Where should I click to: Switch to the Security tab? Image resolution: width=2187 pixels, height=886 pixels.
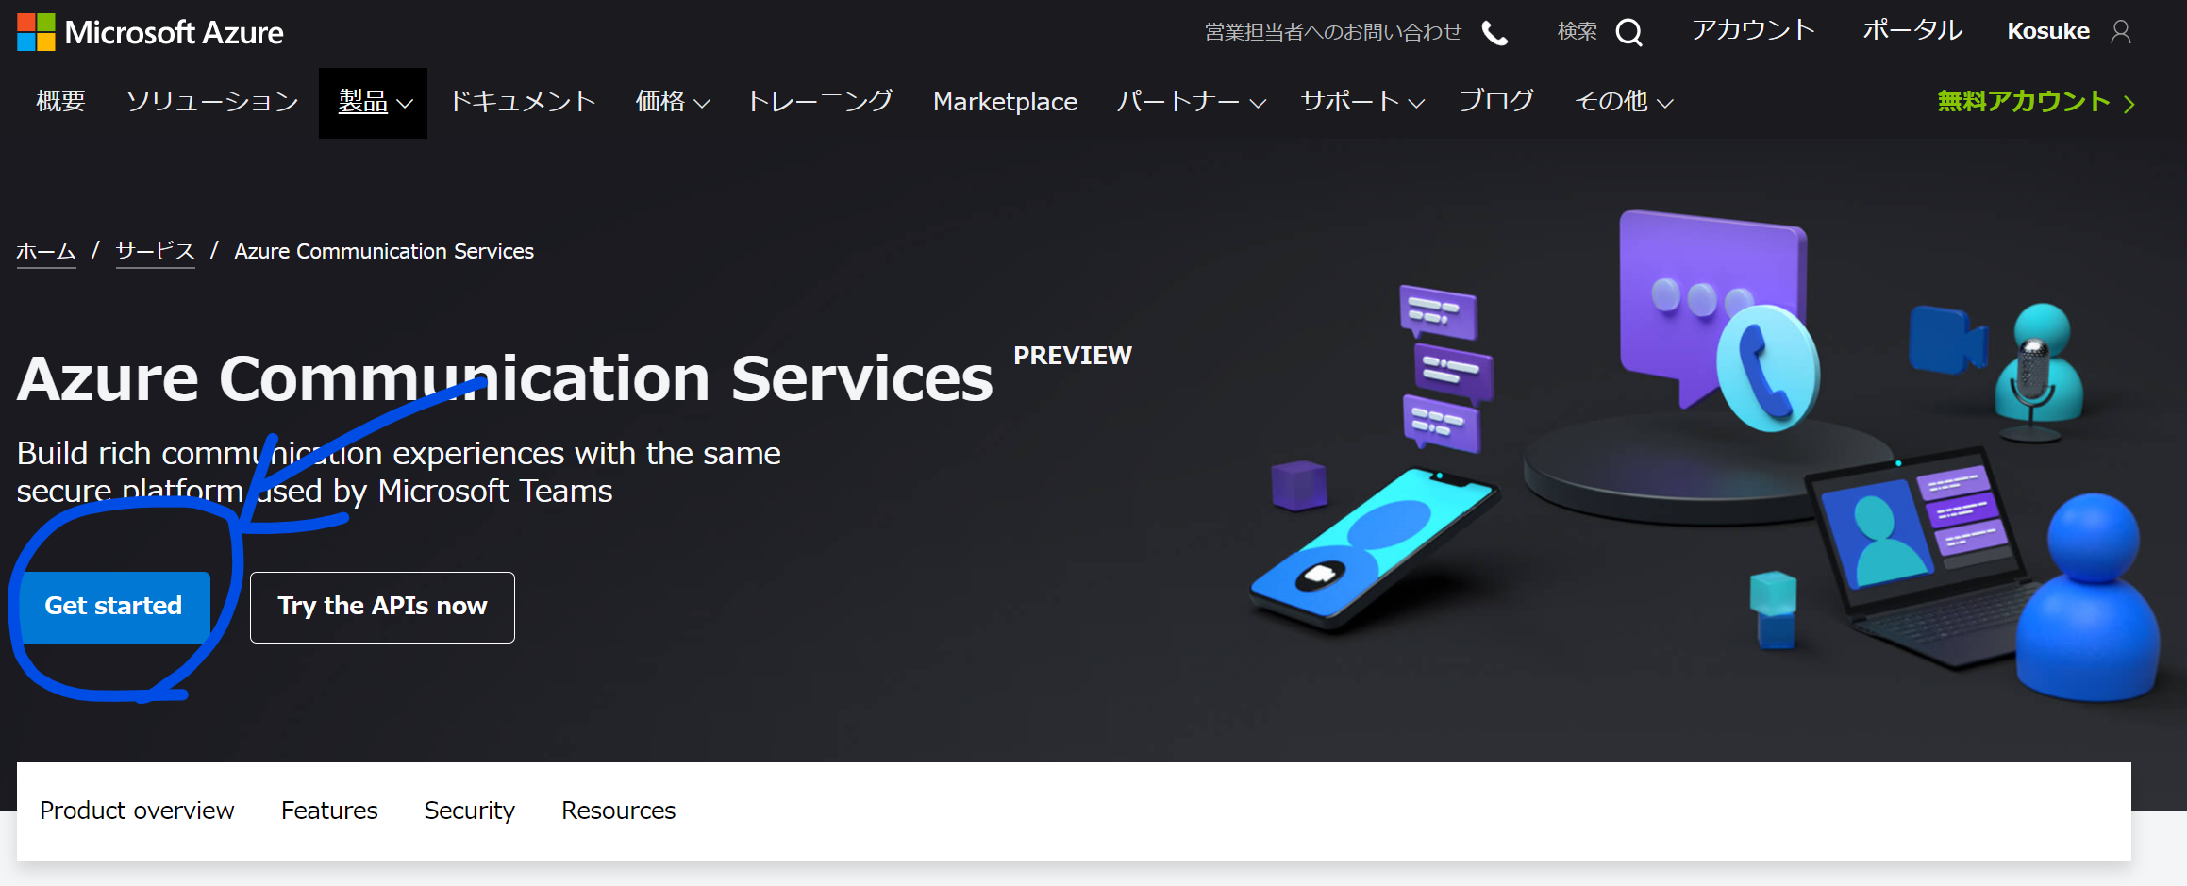click(469, 811)
